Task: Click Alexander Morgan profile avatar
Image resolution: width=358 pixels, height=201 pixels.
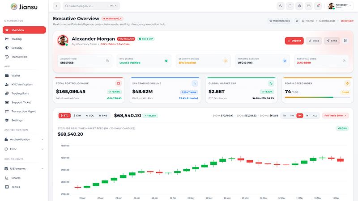Action: (63, 41)
